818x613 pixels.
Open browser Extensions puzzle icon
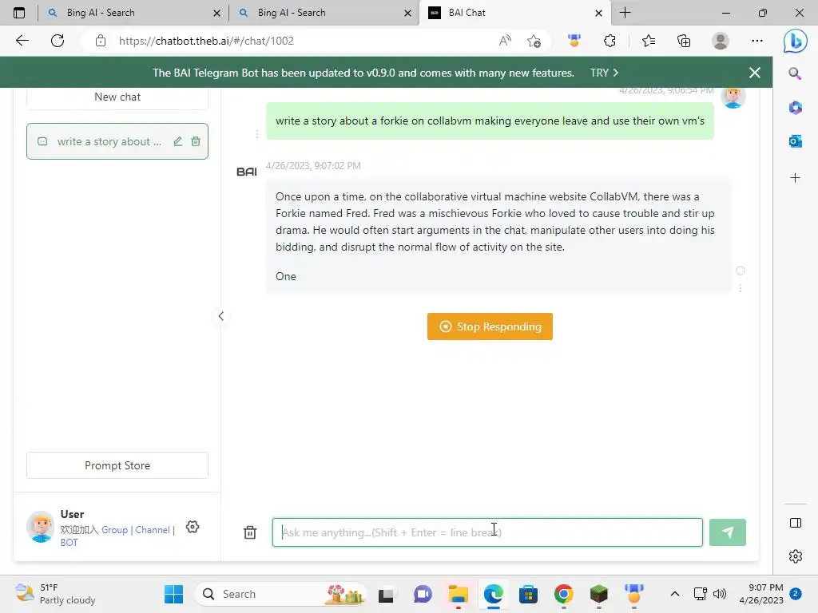pyautogui.click(x=610, y=41)
